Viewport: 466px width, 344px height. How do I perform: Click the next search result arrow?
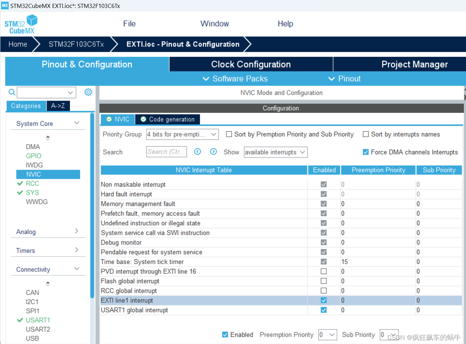[214, 152]
